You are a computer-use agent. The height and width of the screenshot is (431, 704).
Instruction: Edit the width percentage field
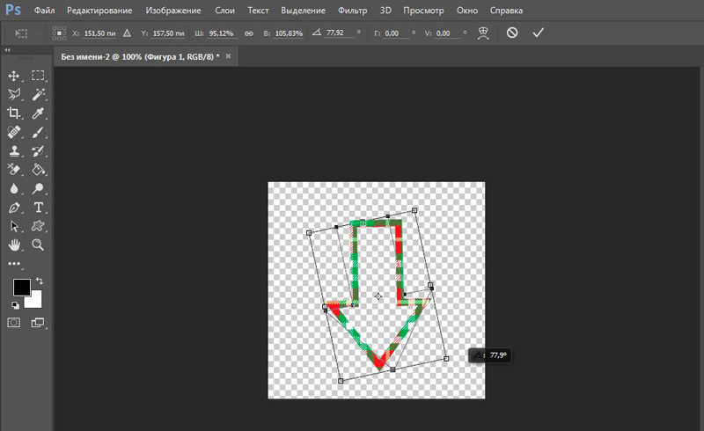(x=221, y=33)
